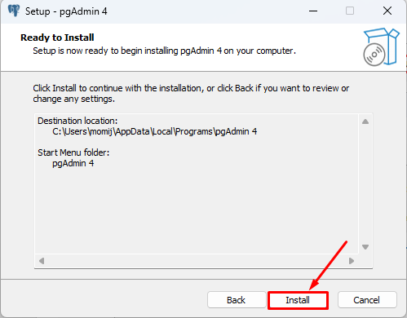Image resolution: width=407 pixels, height=318 pixels.
Task: Click the summary box scroll up arrow
Action: point(365,121)
